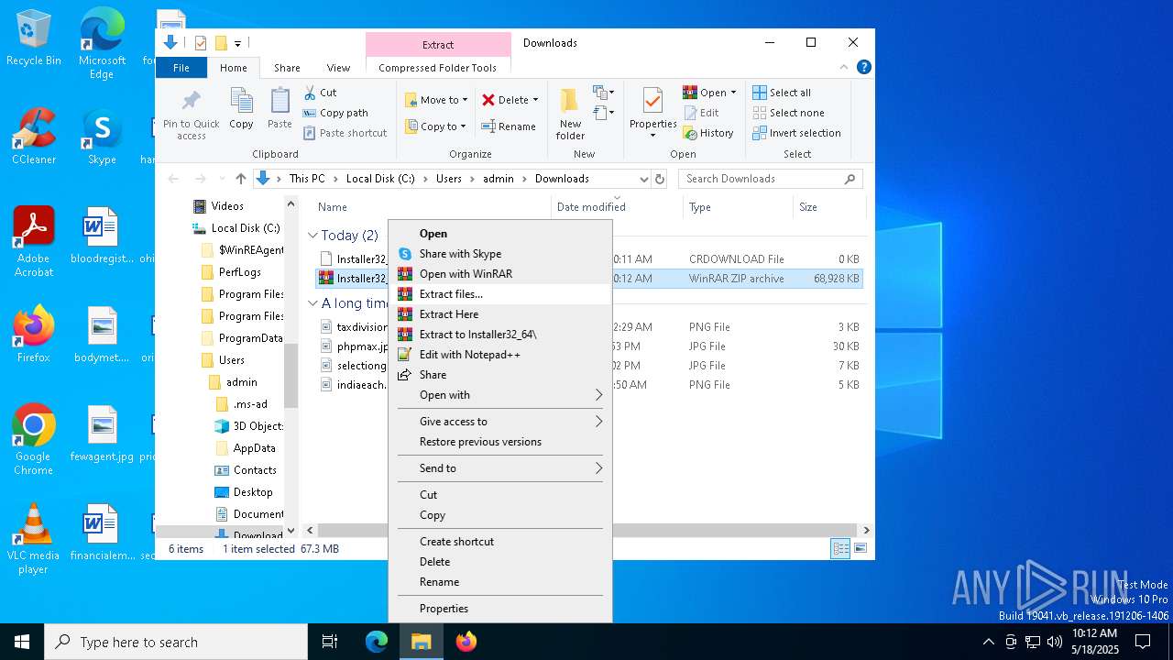The image size is (1173, 660).
Task: Click Users in address breadcrumb
Action: click(x=449, y=179)
